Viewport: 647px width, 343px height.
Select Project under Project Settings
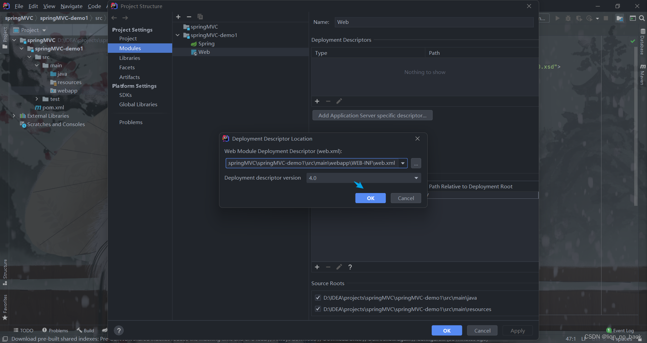(128, 39)
